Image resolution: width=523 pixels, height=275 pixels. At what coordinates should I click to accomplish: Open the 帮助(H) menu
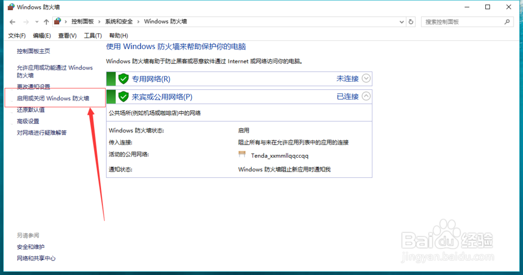[118, 35]
